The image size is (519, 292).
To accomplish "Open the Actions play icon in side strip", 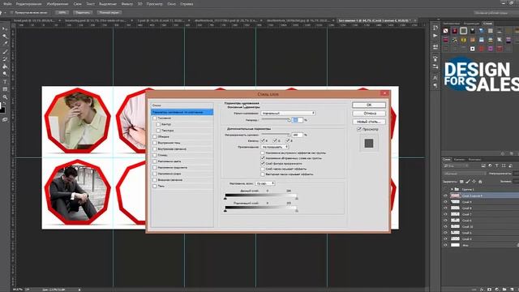I will (x=435, y=36).
